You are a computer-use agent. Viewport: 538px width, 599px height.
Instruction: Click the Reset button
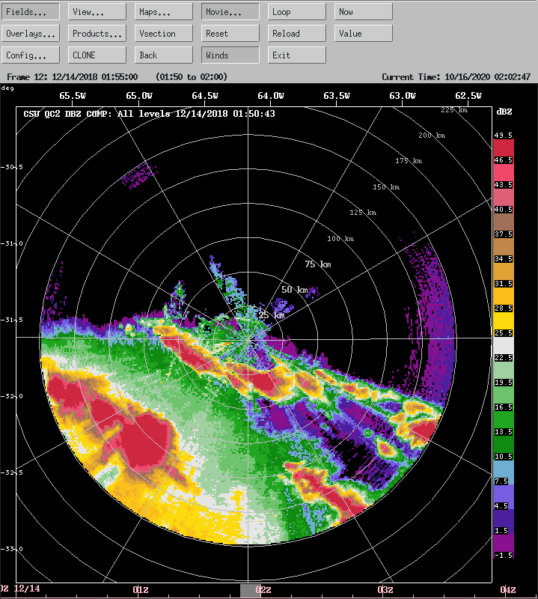230,34
